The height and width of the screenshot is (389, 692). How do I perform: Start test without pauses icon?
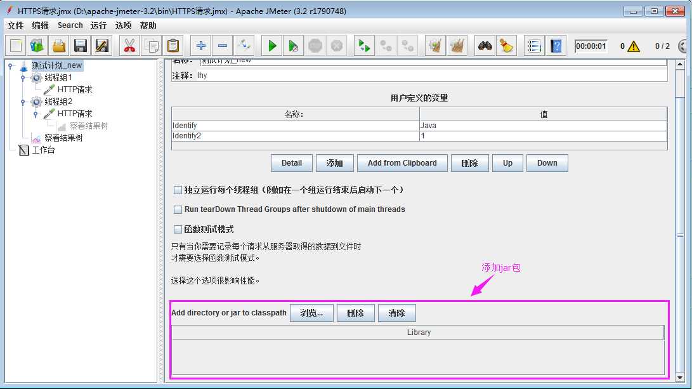[293, 46]
